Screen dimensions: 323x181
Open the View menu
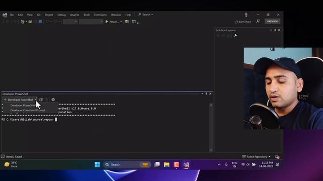[x=30, y=15]
